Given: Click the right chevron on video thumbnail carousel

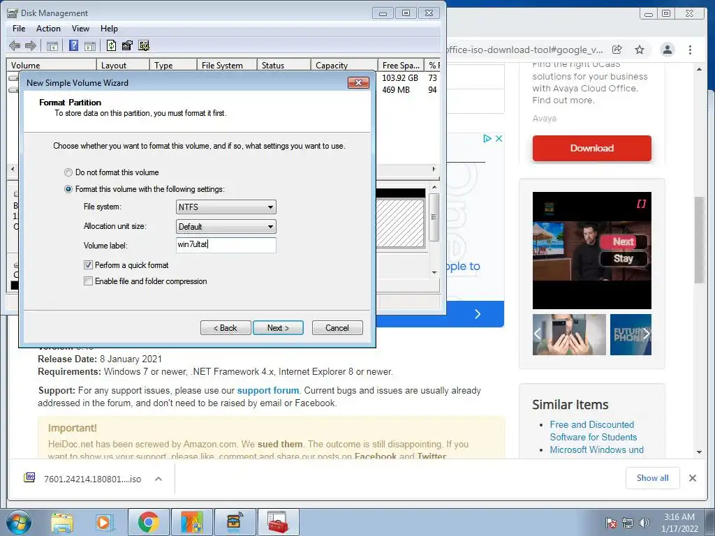Looking at the screenshot, I should (x=646, y=334).
